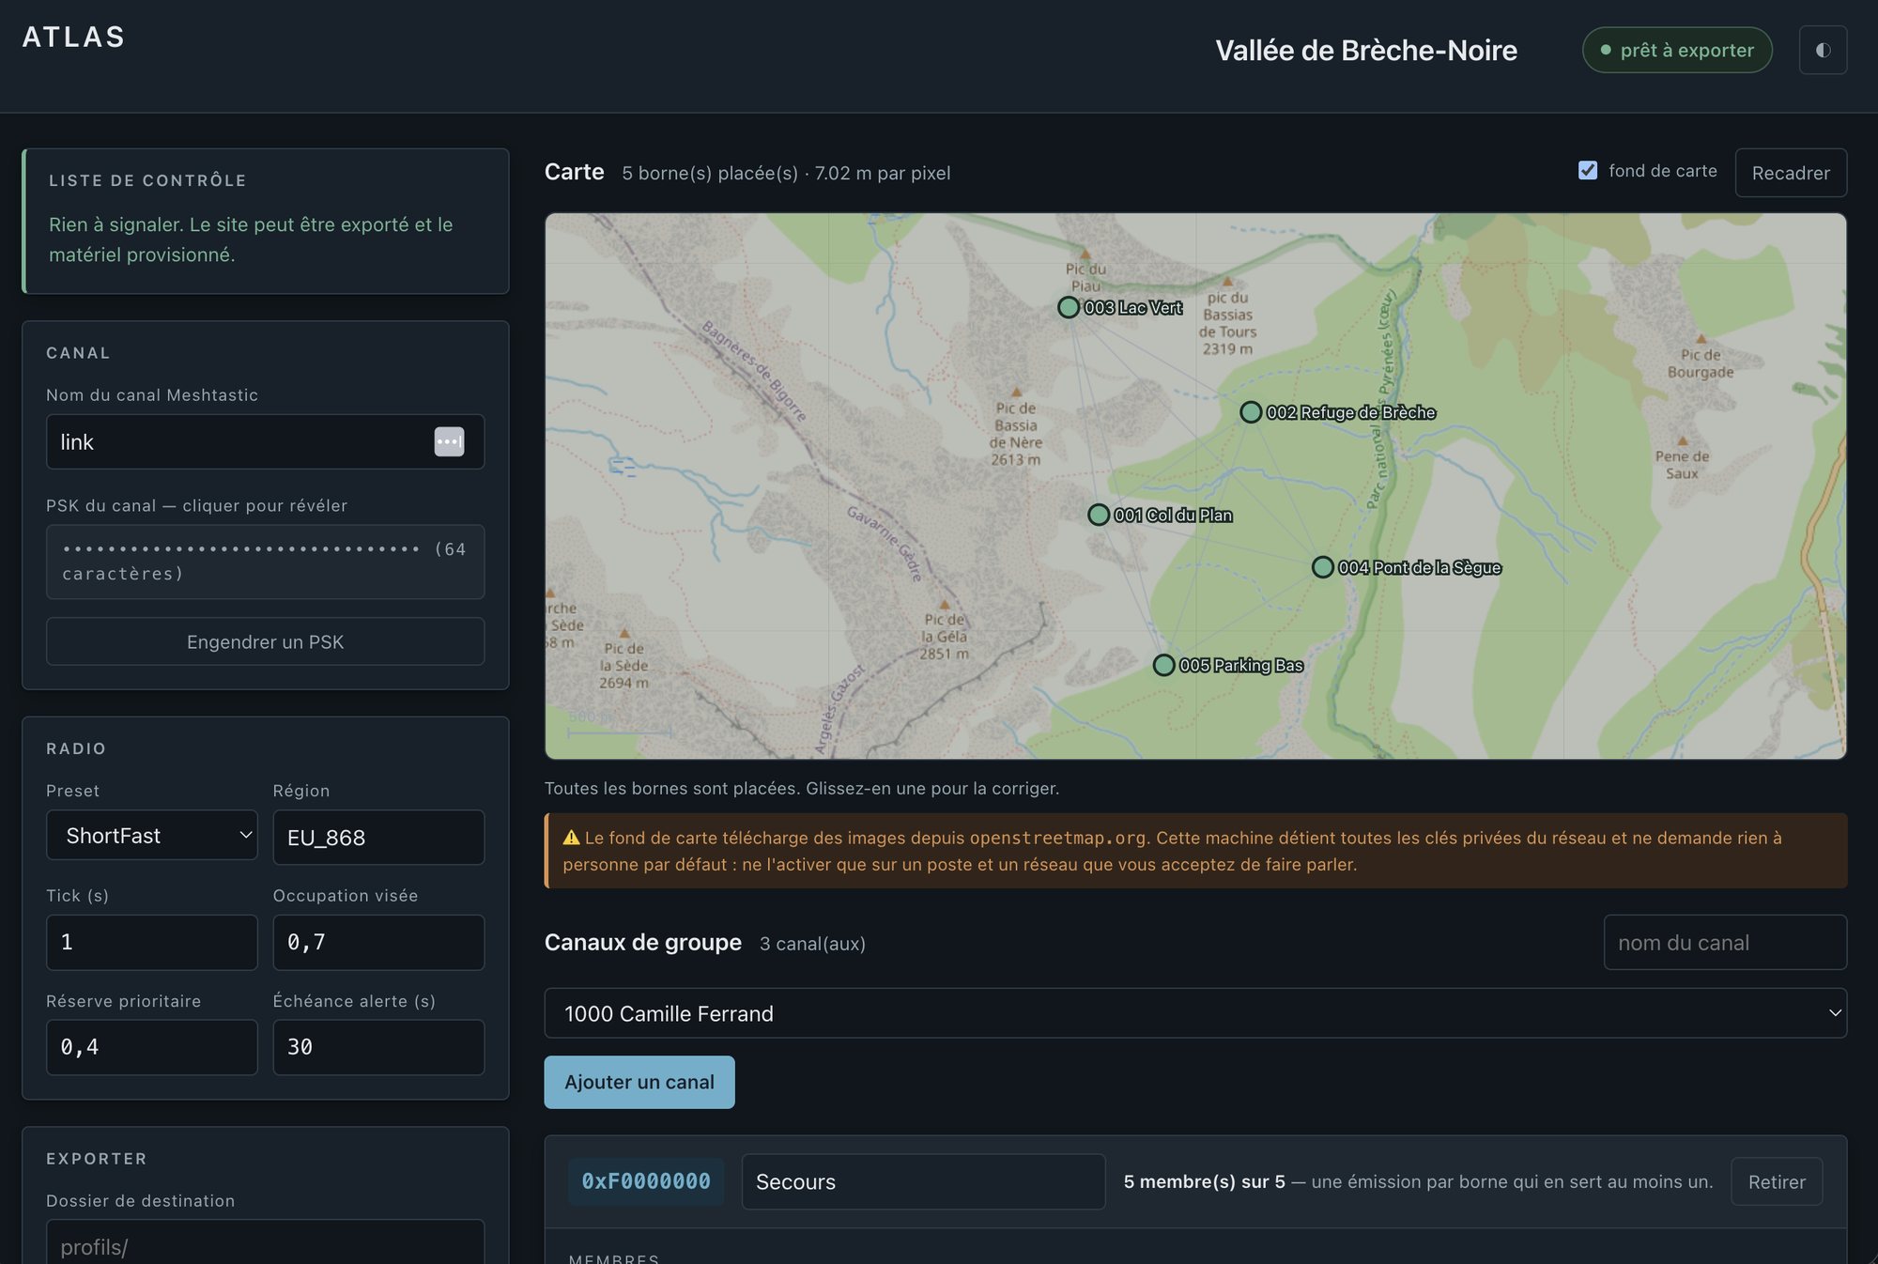Screen dimensions: 1878x1264
Task: Click Engendrer un PSK button
Action: tap(266, 641)
